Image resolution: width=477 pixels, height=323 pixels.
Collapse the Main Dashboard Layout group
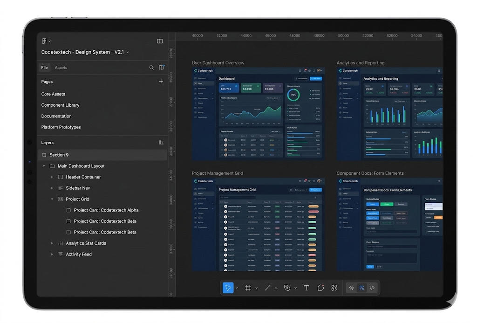click(x=44, y=166)
